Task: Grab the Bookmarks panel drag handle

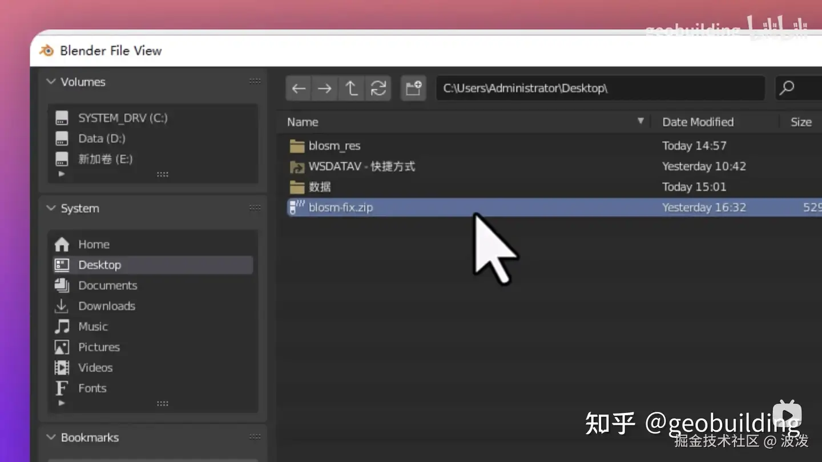Action: coord(255,437)
